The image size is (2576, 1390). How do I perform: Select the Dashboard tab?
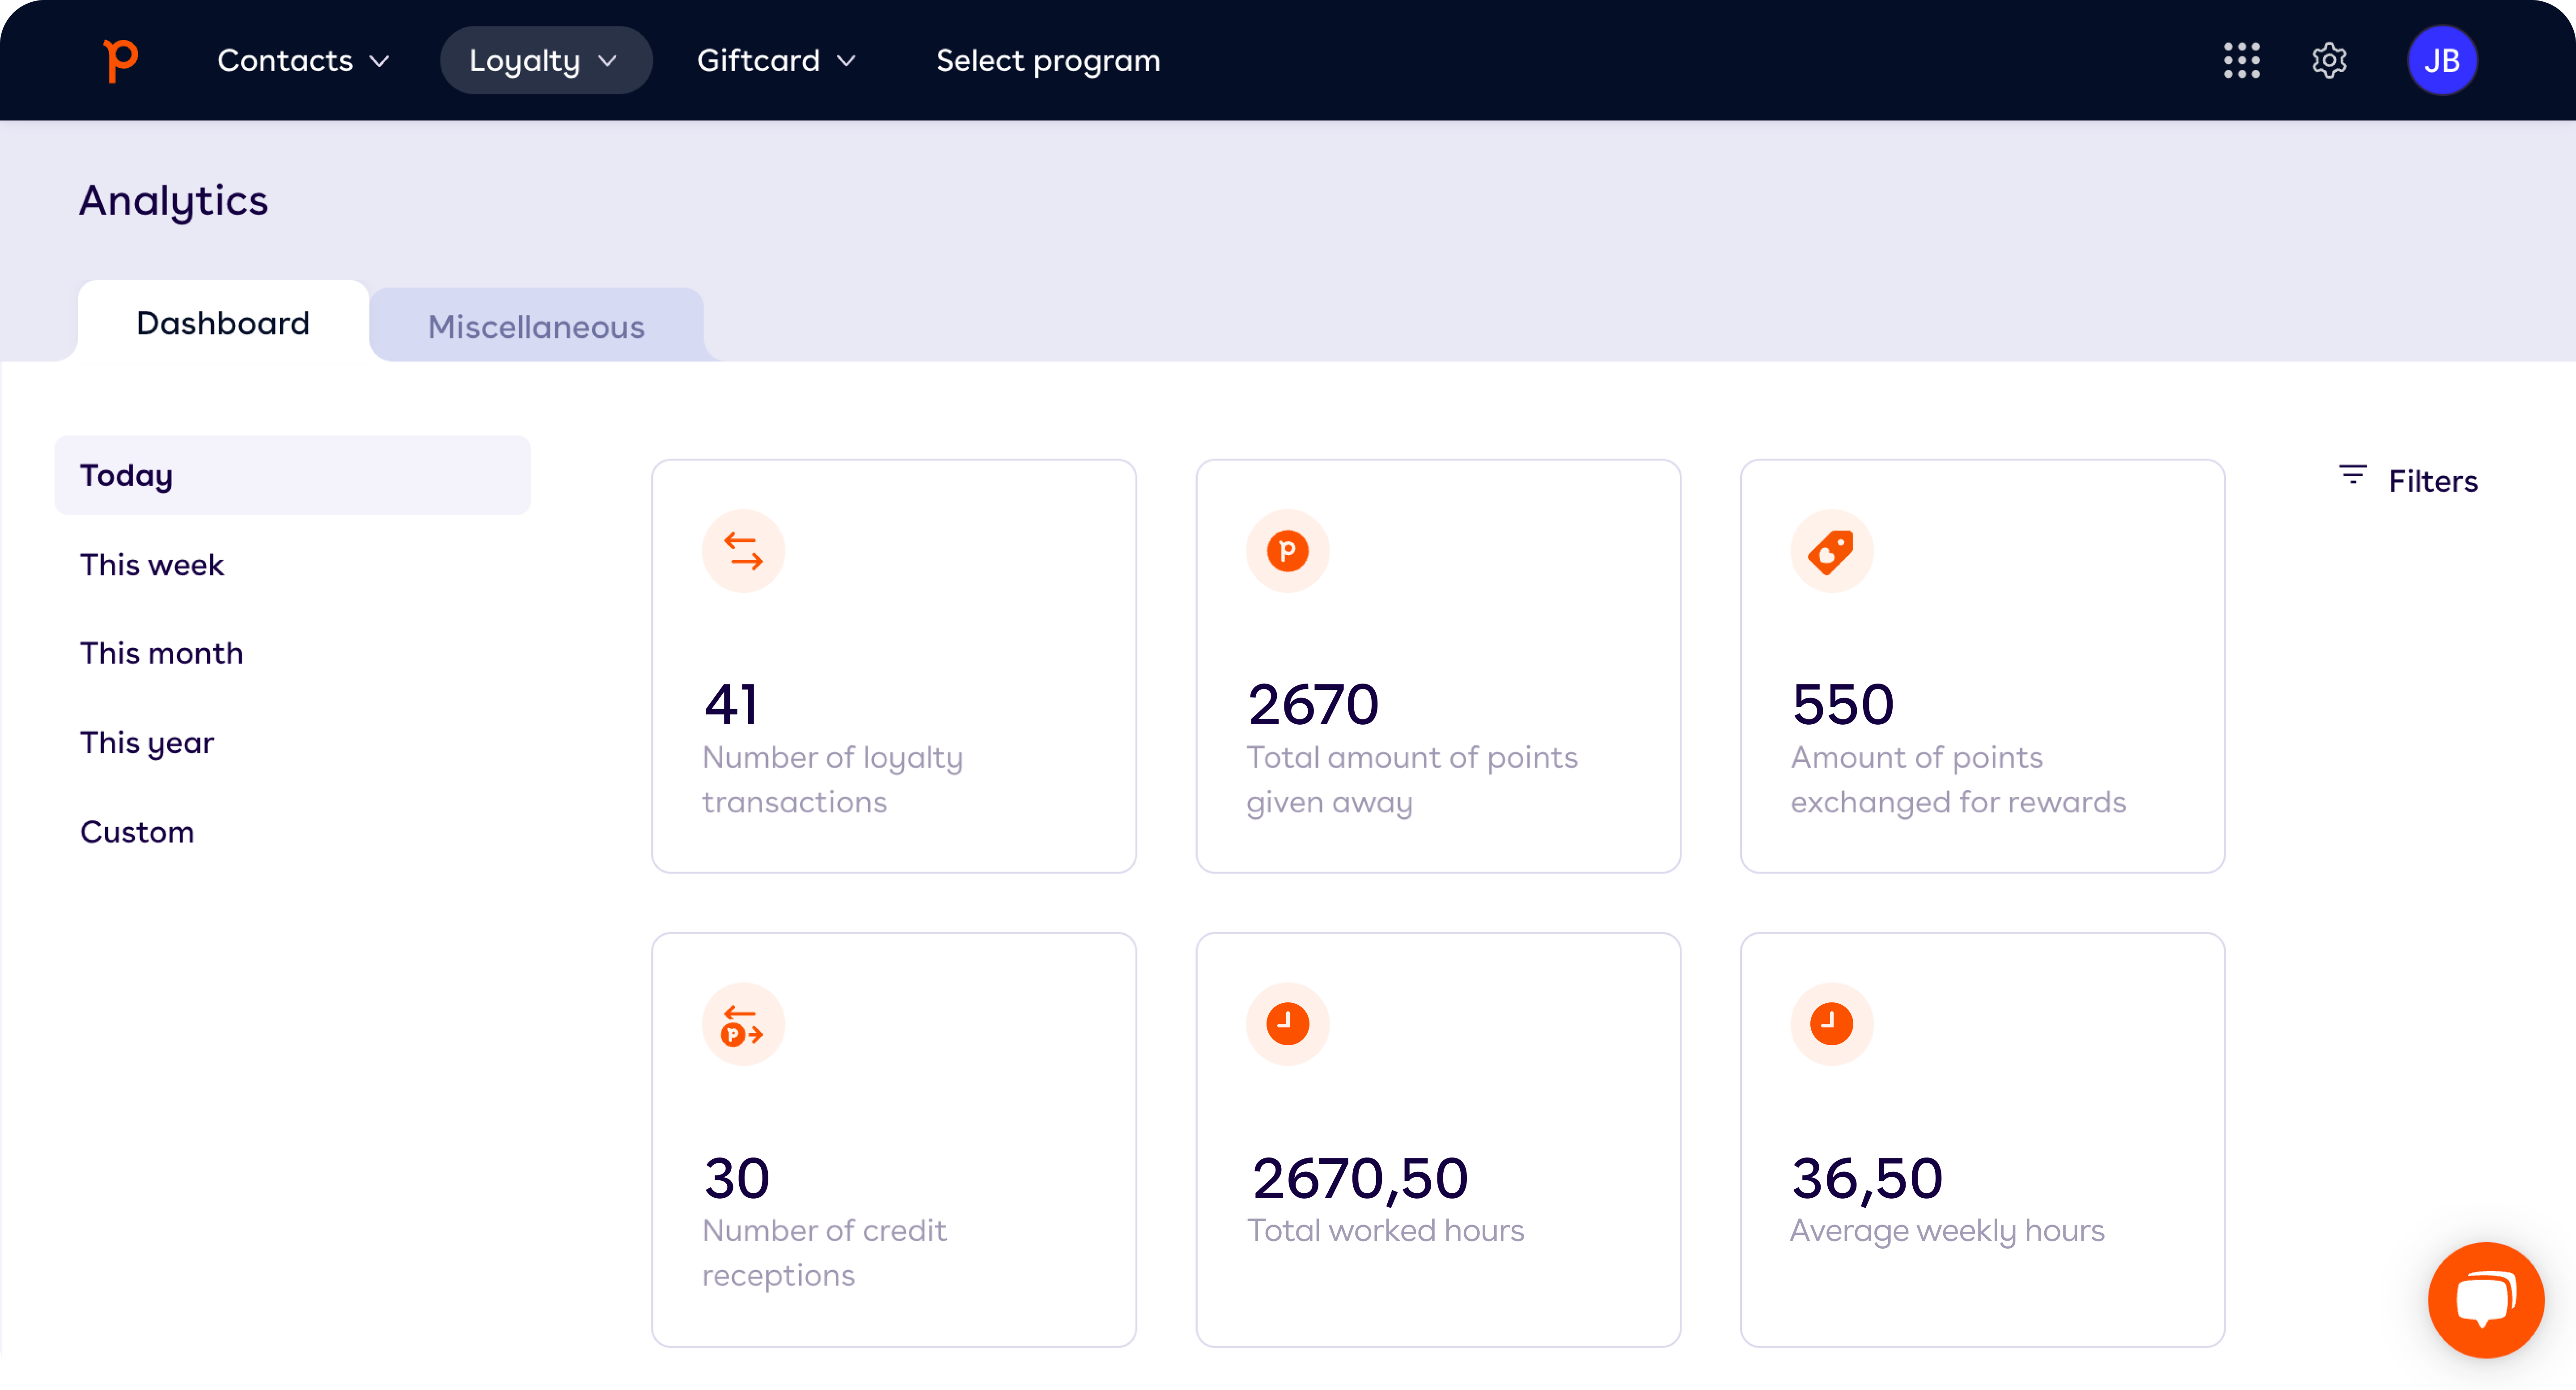click(222, 322)
